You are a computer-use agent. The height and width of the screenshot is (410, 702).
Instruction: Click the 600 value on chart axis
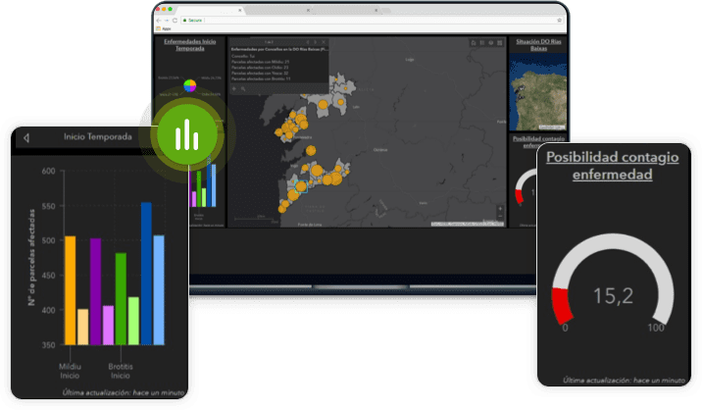[48, 171]
